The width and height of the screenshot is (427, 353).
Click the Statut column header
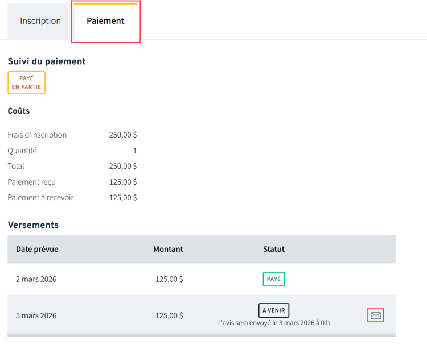click(x=274, y=249)
